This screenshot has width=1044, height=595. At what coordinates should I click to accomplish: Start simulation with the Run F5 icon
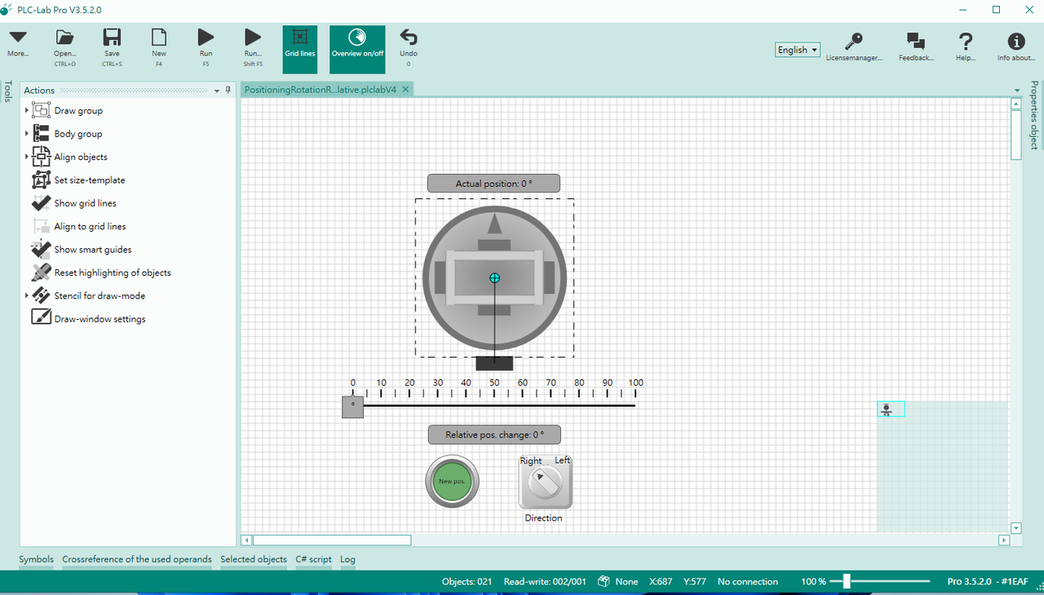[x=206, y=38]
